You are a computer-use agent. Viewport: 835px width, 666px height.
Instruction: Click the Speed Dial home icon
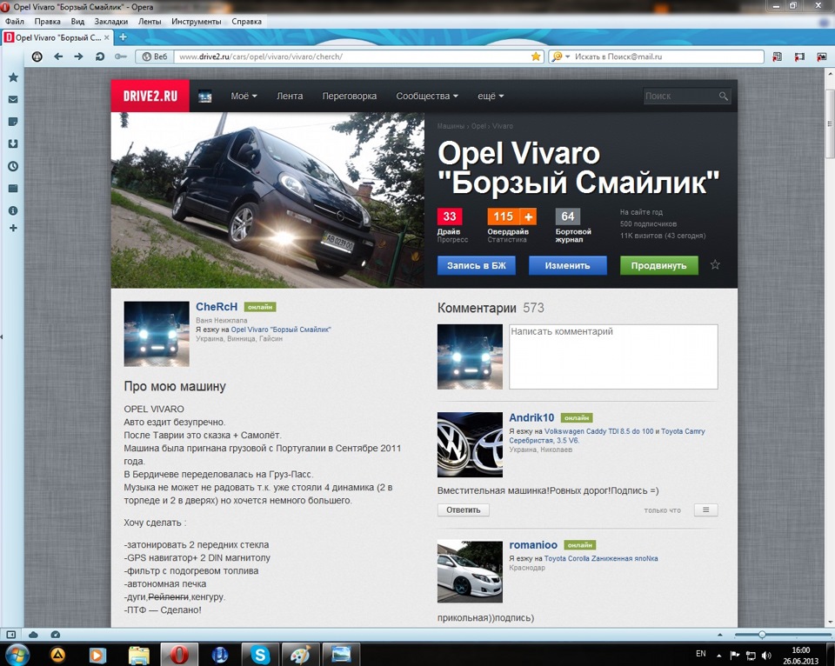coord(37,57)
